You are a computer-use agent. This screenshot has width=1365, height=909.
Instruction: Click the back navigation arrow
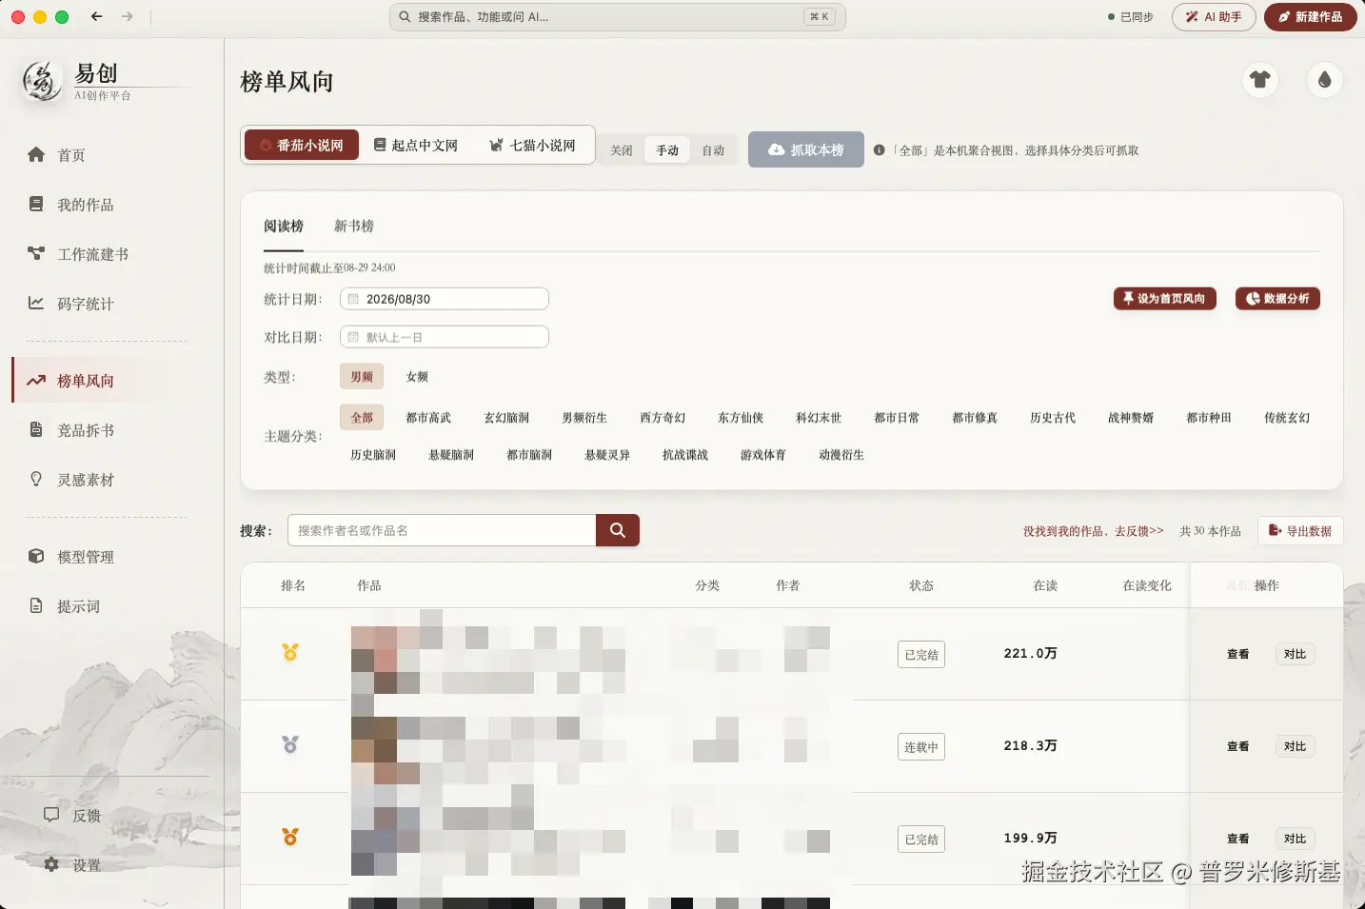click(97, 16)
